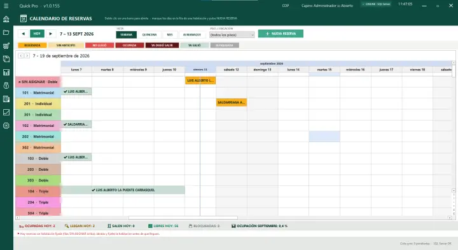This screenshot has height=250, width=458.
Task: Click the bed icon for Ocupadas Hoy
Action: pyautogui.click(x=22, y=226)
